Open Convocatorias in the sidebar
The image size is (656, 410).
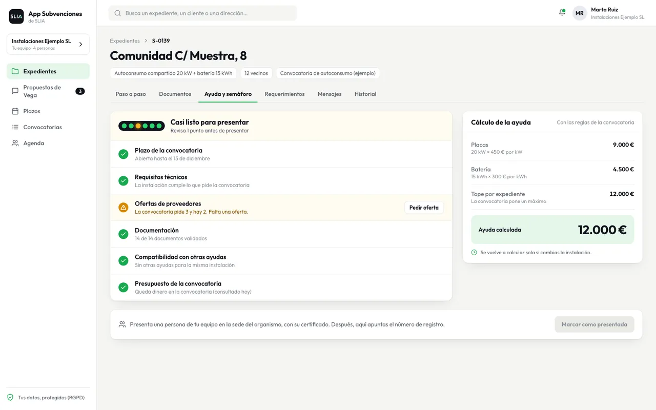[48, 127]
